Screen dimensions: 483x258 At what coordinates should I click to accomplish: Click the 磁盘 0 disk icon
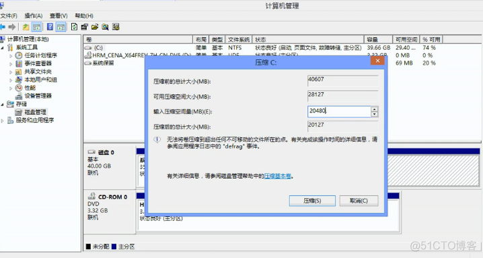91,152
